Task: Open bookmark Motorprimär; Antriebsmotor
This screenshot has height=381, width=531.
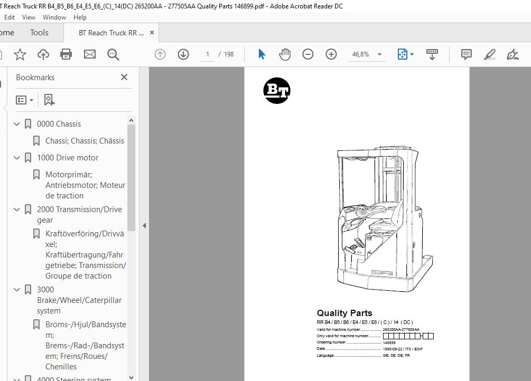Action: click(85, 185)
